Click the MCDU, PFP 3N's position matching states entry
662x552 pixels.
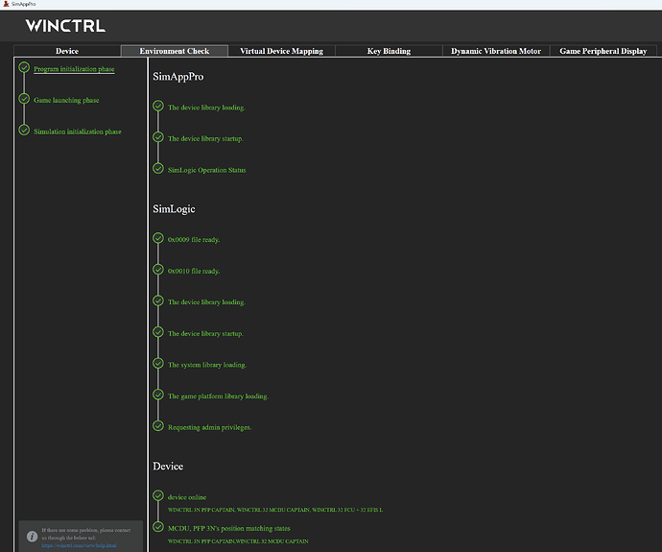pos(236,528)
